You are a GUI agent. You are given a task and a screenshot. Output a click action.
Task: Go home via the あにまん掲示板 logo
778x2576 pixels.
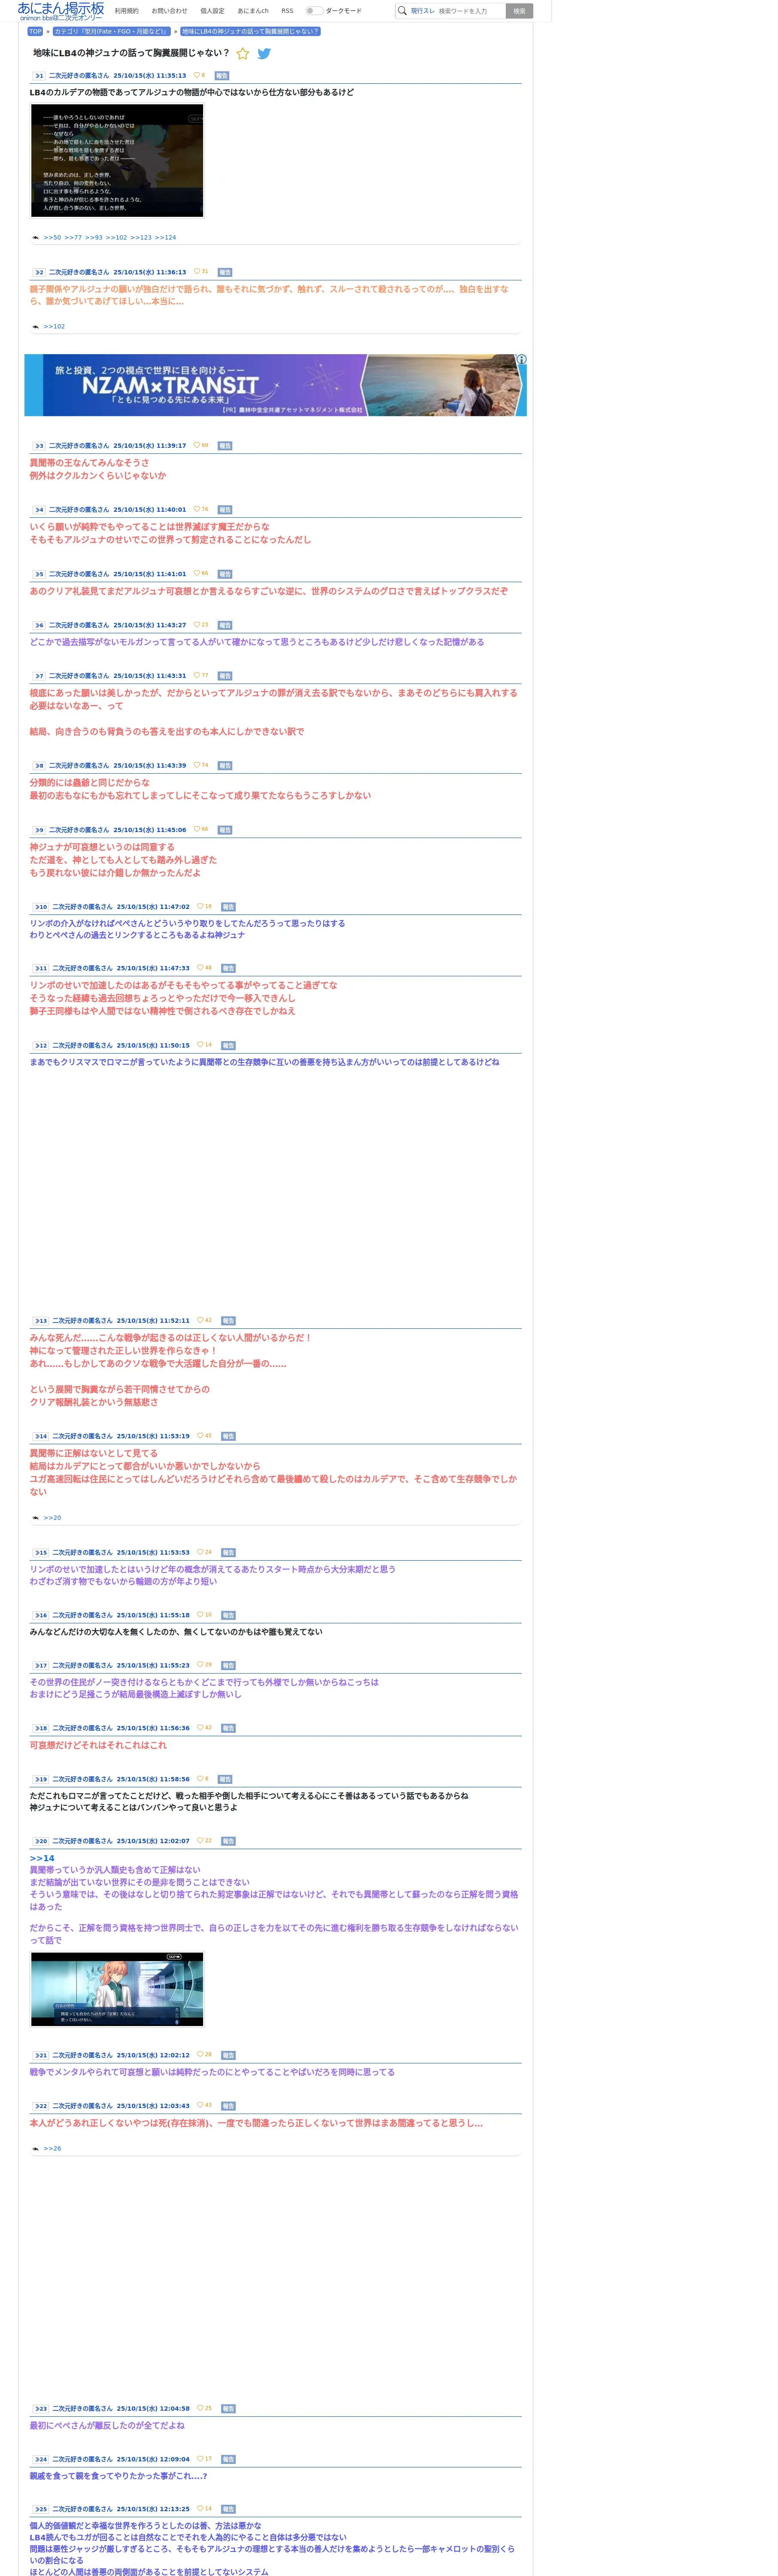(61, 11)
